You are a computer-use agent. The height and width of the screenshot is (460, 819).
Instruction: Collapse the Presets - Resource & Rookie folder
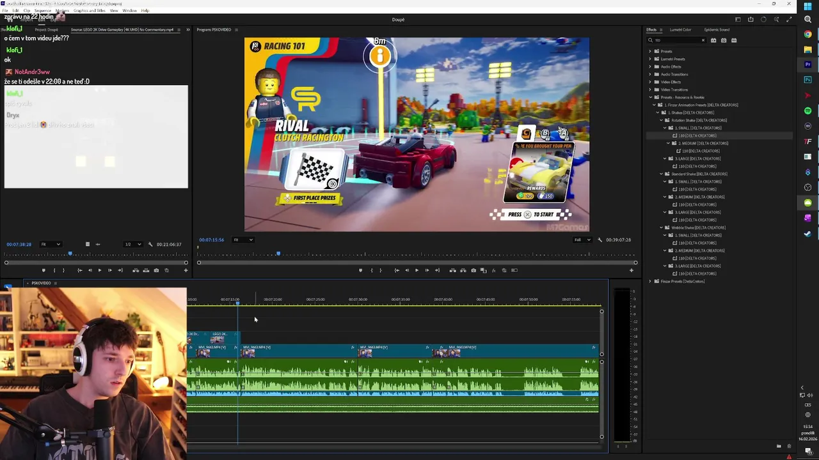click(650, 97)
